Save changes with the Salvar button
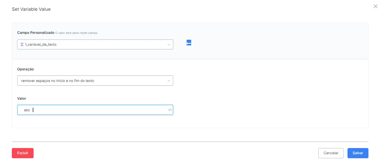This screenshot has height=162, width=380. pyautogui.click(x=358, y=153)
